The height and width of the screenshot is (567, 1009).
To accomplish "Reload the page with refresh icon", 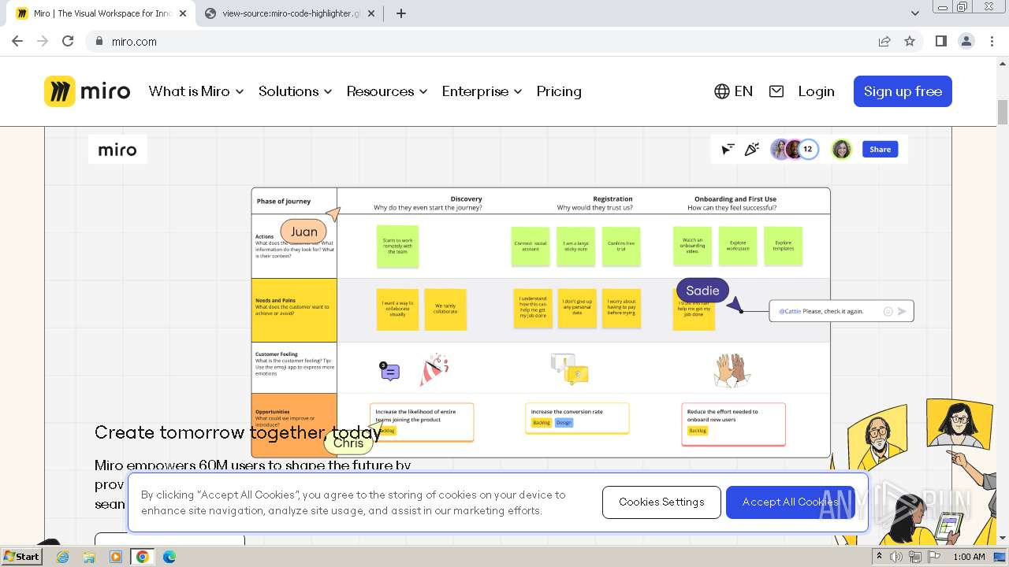I will click(68, 41).
